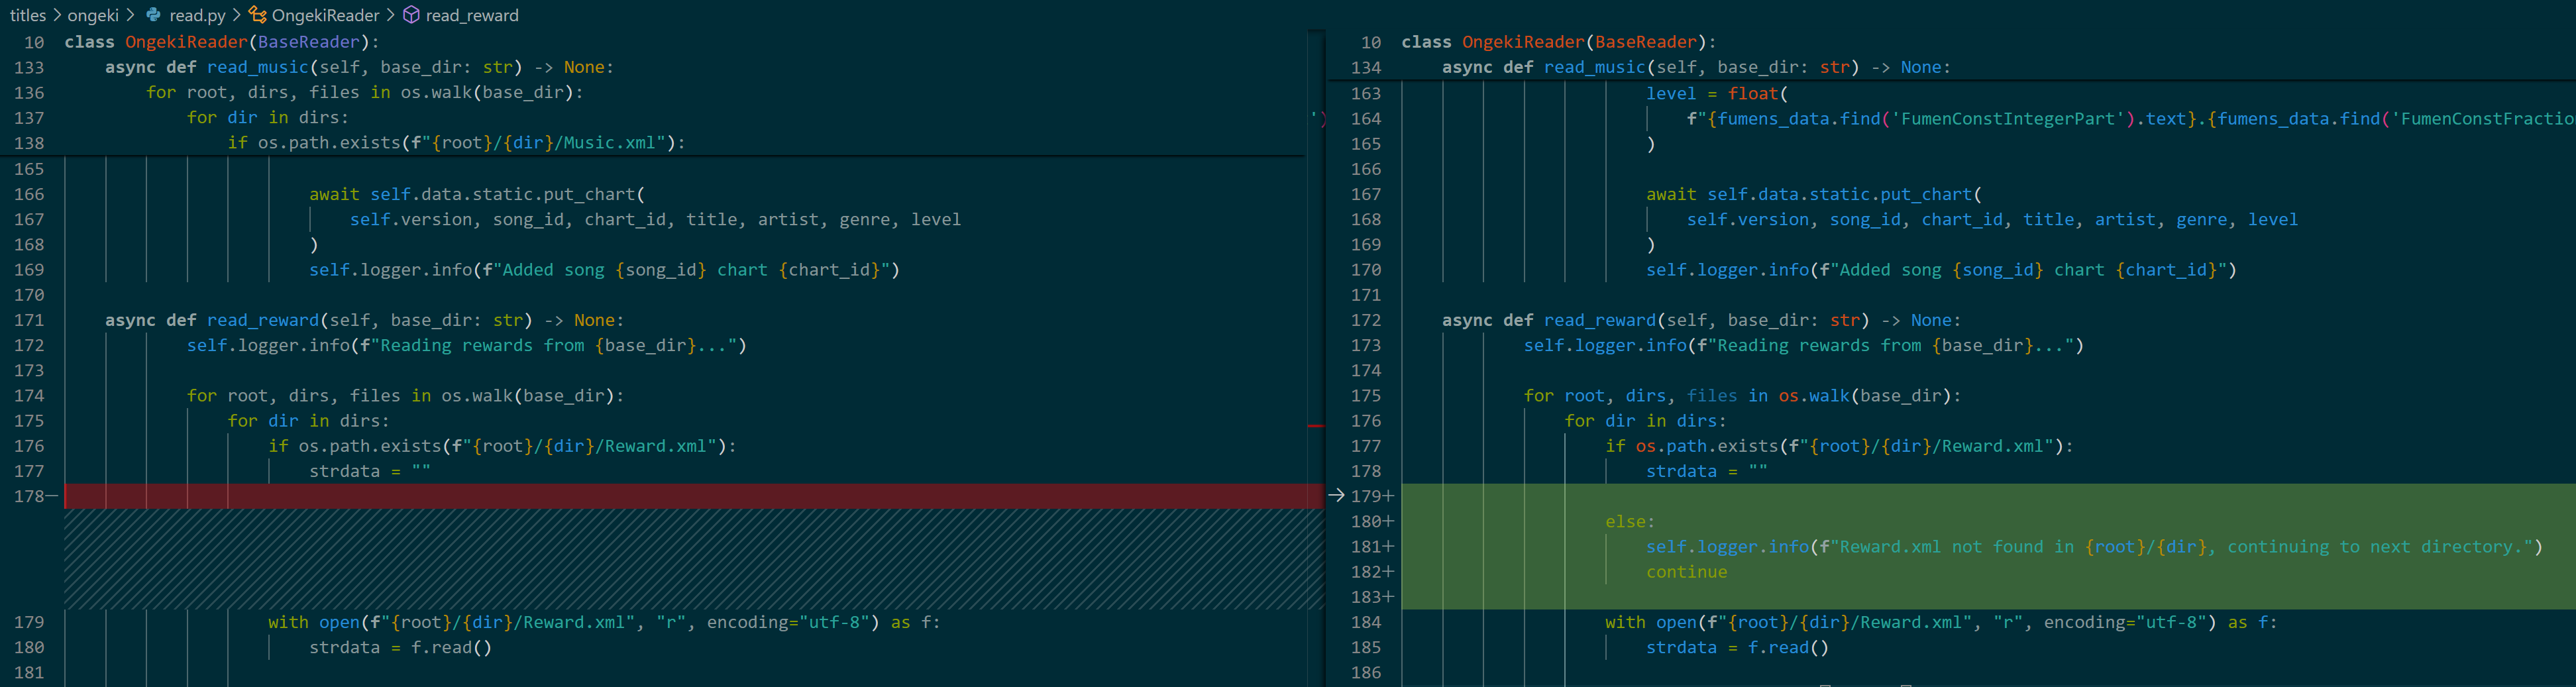This screenshot has height=687, width=2576.
Task: Click 'strdata = f.read()' on left line 180
Action: pos(400,647)
